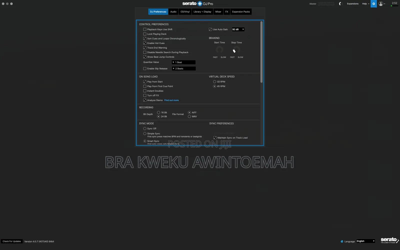Click the Serato logo bottom right
Image resolution: width=400 pixels, height=250 pixels.
(x=389, y=240)
